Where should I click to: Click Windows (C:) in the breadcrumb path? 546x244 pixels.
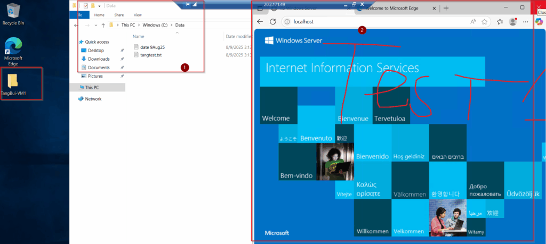click(x=155, y=25)
